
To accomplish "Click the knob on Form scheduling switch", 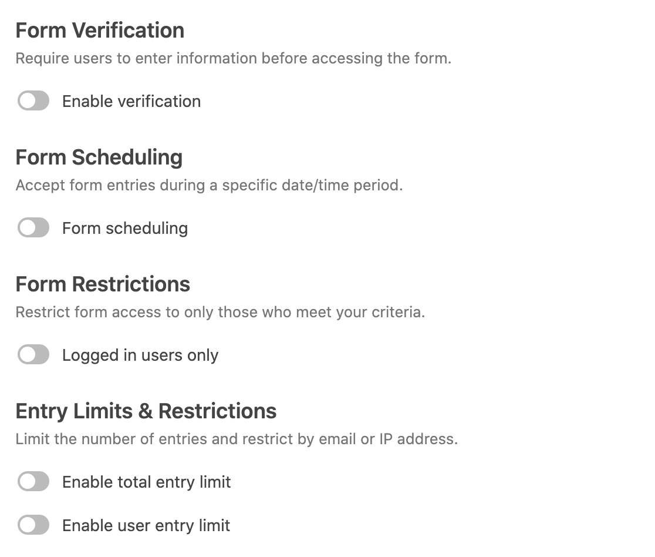I will pyautogui.click(x=28, y=227).
